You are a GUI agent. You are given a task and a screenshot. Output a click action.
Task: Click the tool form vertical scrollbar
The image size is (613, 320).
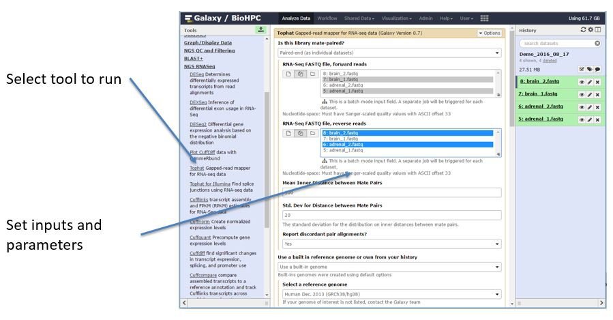[x=512, y=78]
